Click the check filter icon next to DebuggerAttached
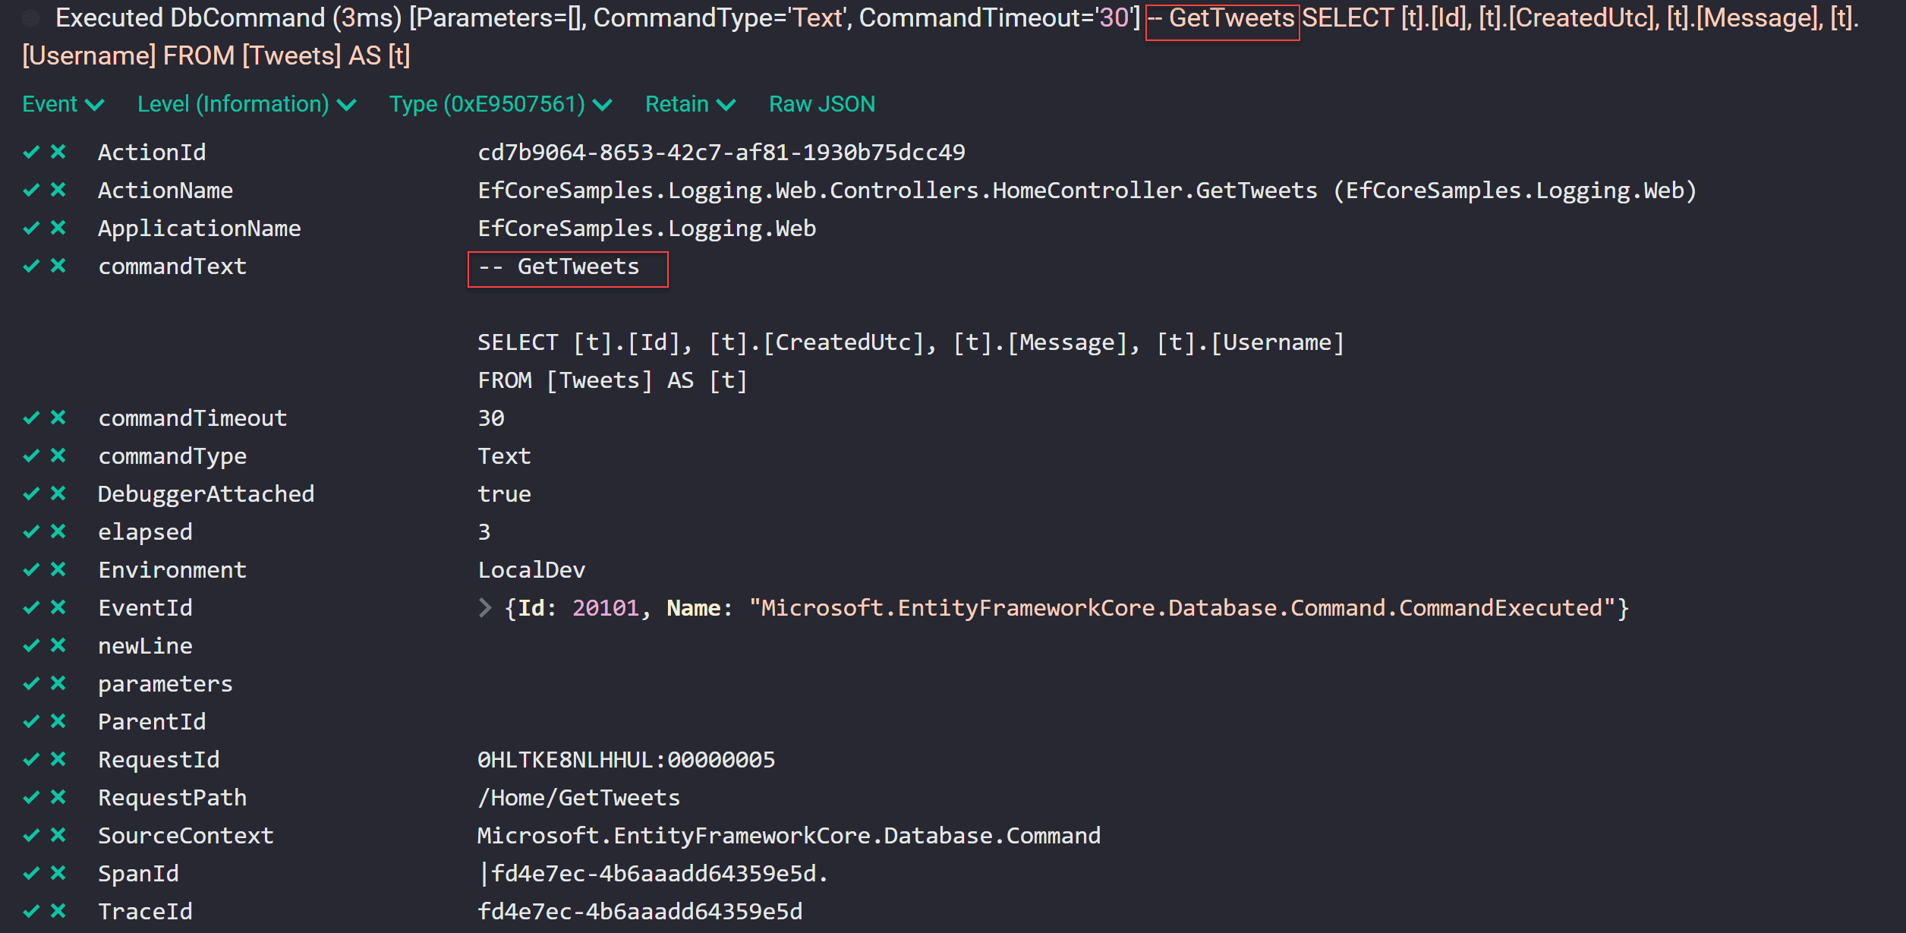Screen dimensions: 1906x933 tap(31, 493)
